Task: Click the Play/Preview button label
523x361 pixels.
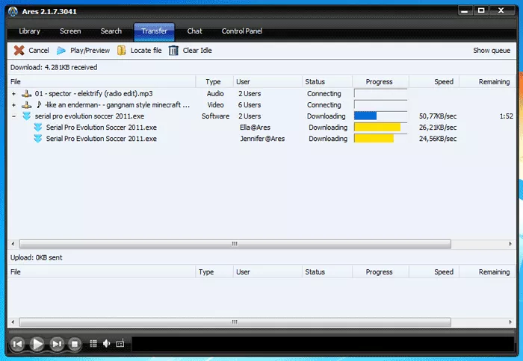Action: pos(90,50)
